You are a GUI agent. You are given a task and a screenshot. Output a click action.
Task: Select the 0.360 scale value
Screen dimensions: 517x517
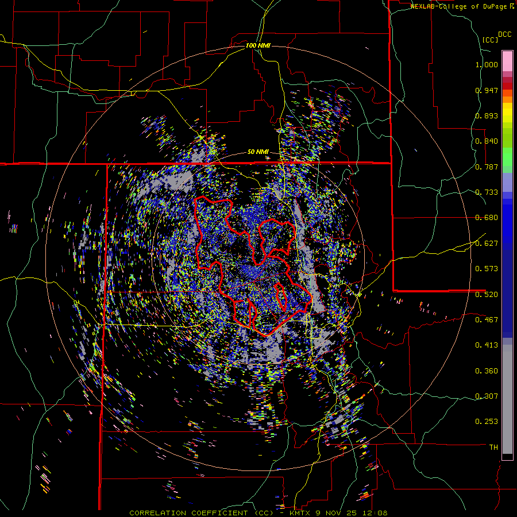click(487, 371)
